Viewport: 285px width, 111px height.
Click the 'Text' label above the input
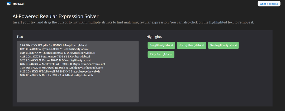(20, 37)
